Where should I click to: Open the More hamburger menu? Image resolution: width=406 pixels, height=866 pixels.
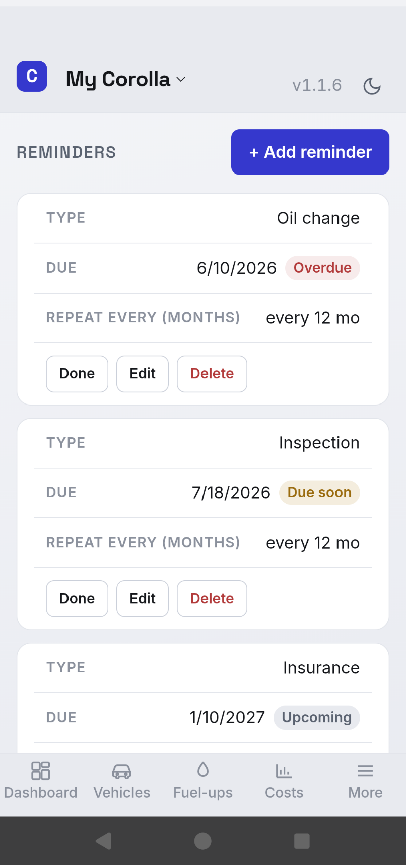(x=365, y=771)
